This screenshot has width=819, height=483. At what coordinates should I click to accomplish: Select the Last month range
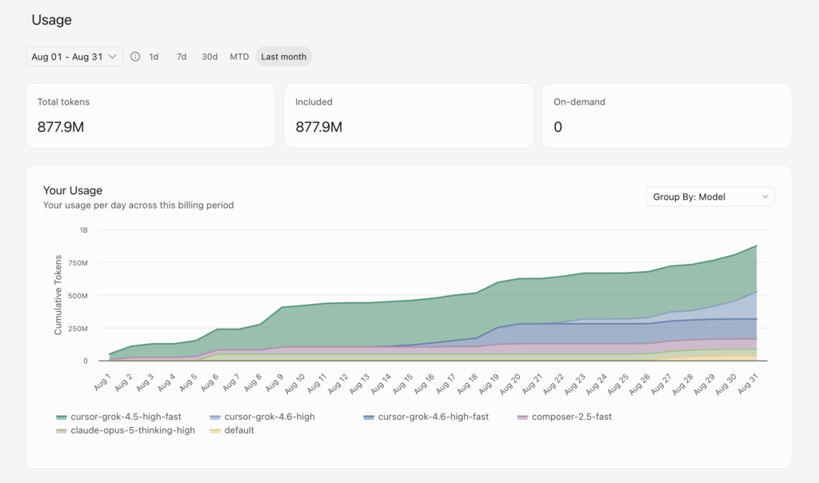284,57
